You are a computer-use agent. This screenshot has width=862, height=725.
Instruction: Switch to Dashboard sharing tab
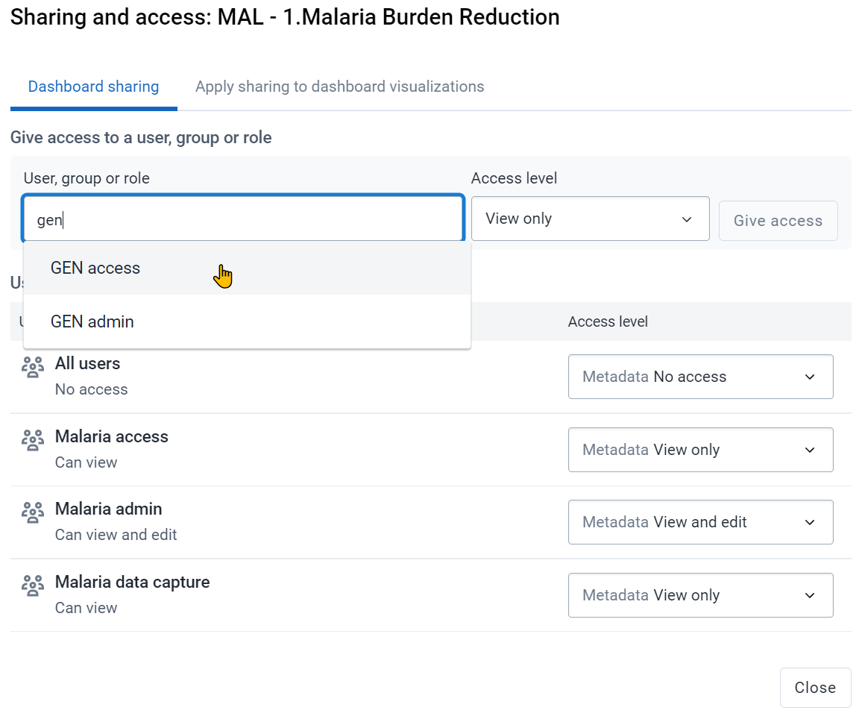[x=93, y=87]
